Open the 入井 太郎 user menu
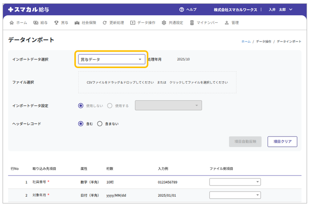 pyautogui.click(x=280, y=10)
